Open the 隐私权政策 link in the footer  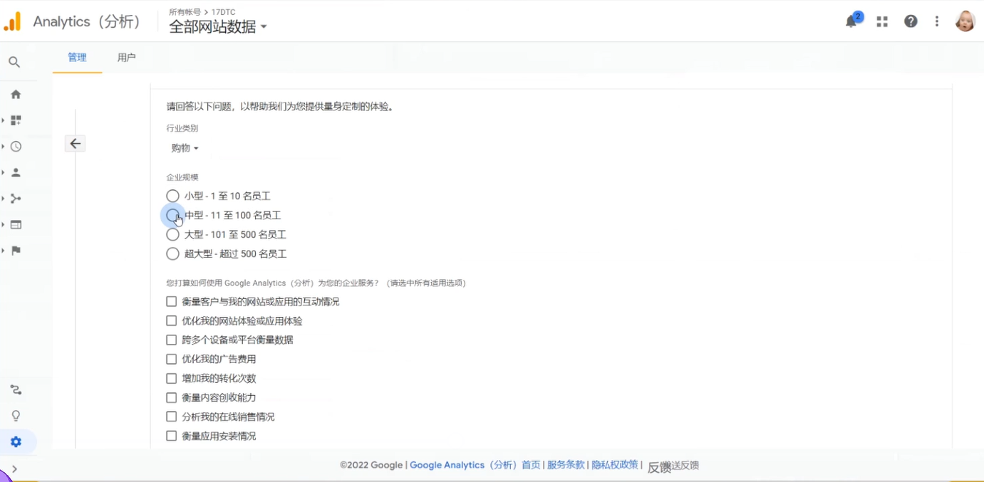click(x=614, y=464)
